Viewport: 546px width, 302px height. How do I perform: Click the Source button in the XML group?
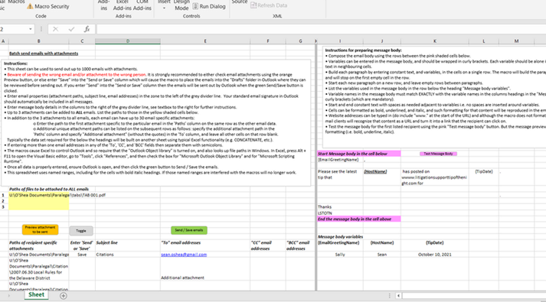coord(240,2)
